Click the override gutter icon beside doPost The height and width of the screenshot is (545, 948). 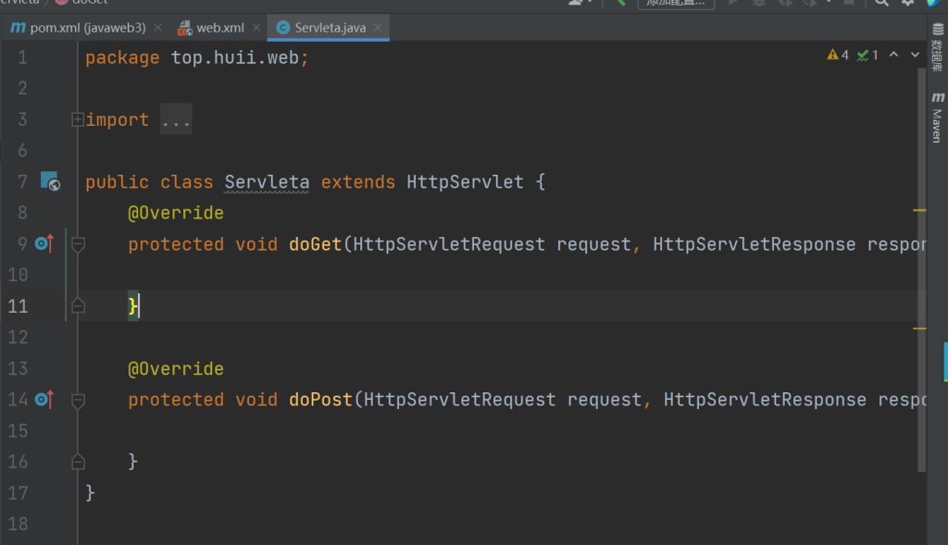(44, 400)
